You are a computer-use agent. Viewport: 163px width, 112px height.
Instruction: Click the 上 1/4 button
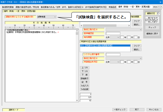click(x=85, y=68)
